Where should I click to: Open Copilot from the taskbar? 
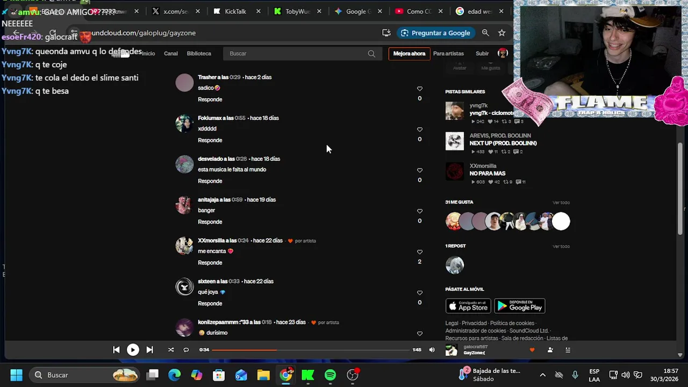click(197, 375)
